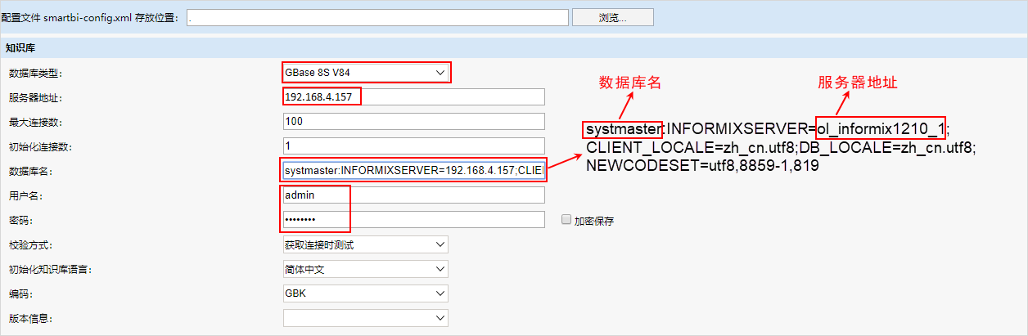Image resolution: width=1028 pixels, height=336 pixels.
Task: Click the 版本信息: label
Action: (x=30, y=319)
